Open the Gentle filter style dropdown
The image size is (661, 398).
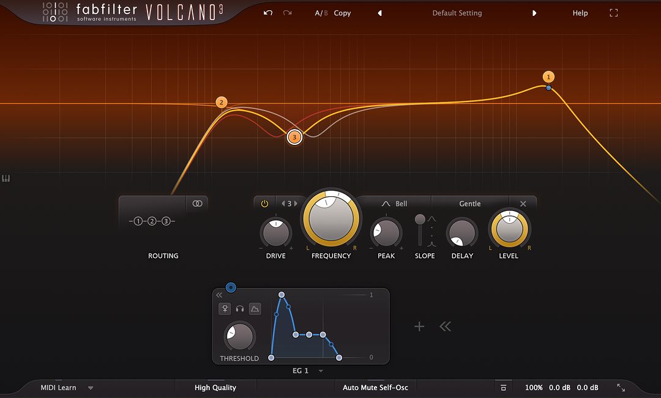click(x=469, y=204)
